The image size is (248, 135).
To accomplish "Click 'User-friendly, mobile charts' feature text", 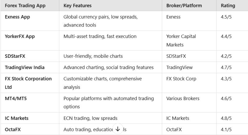I will tap(93, 56).
